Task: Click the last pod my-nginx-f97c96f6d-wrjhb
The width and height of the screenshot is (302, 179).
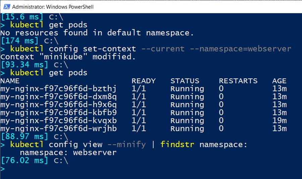Action: tap(58, 129)
